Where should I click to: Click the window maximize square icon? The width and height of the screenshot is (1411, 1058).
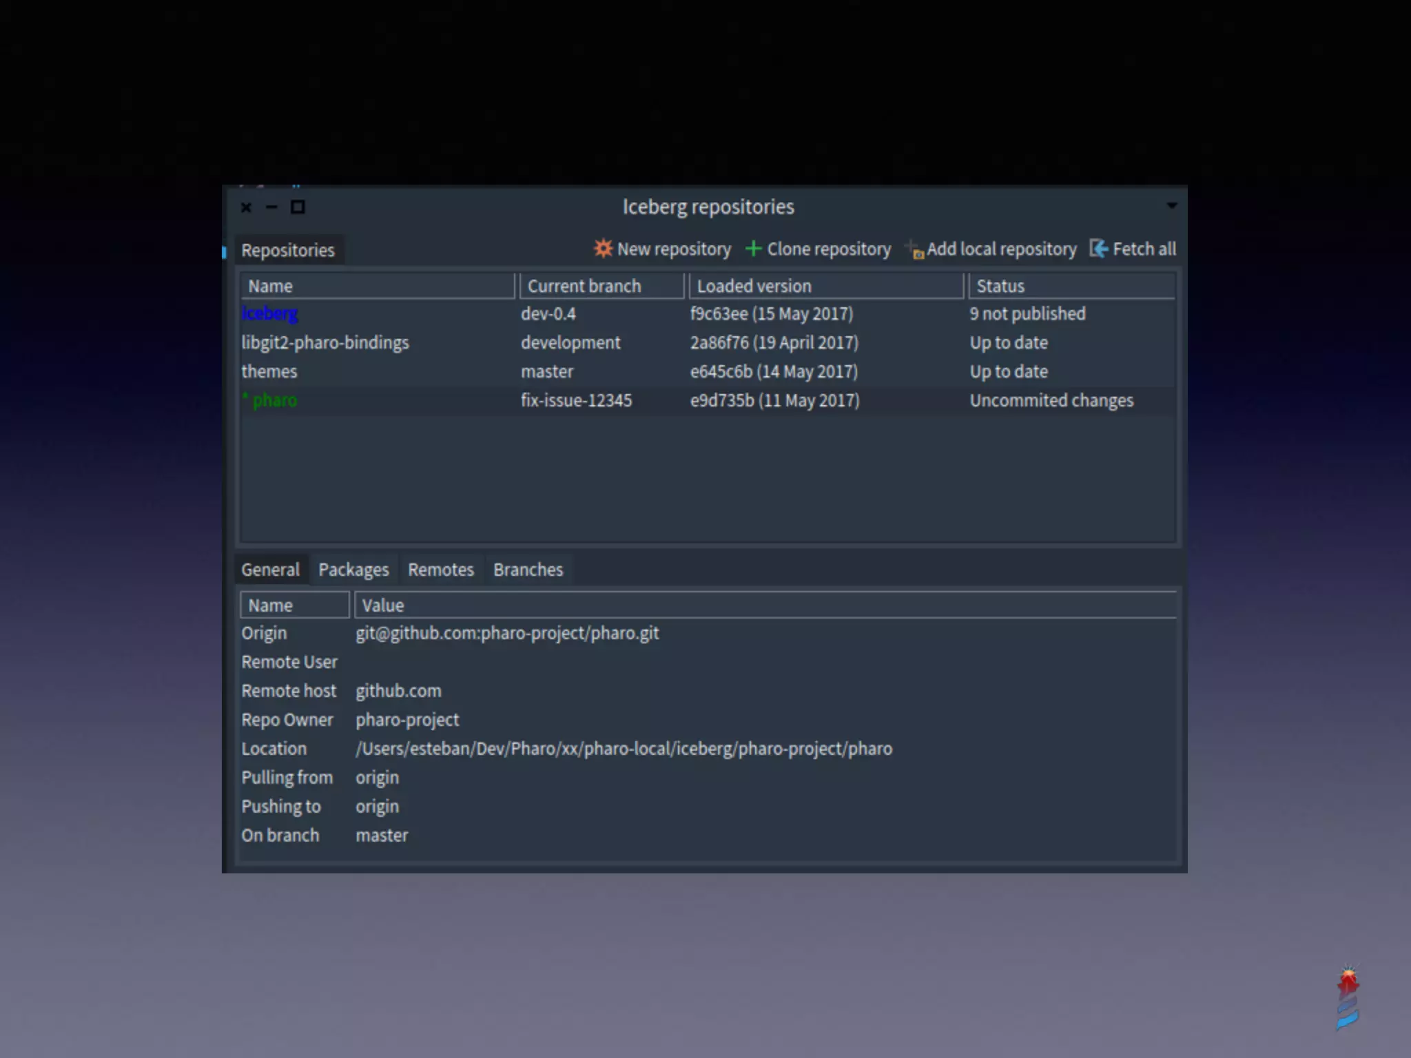pos(298,207)
